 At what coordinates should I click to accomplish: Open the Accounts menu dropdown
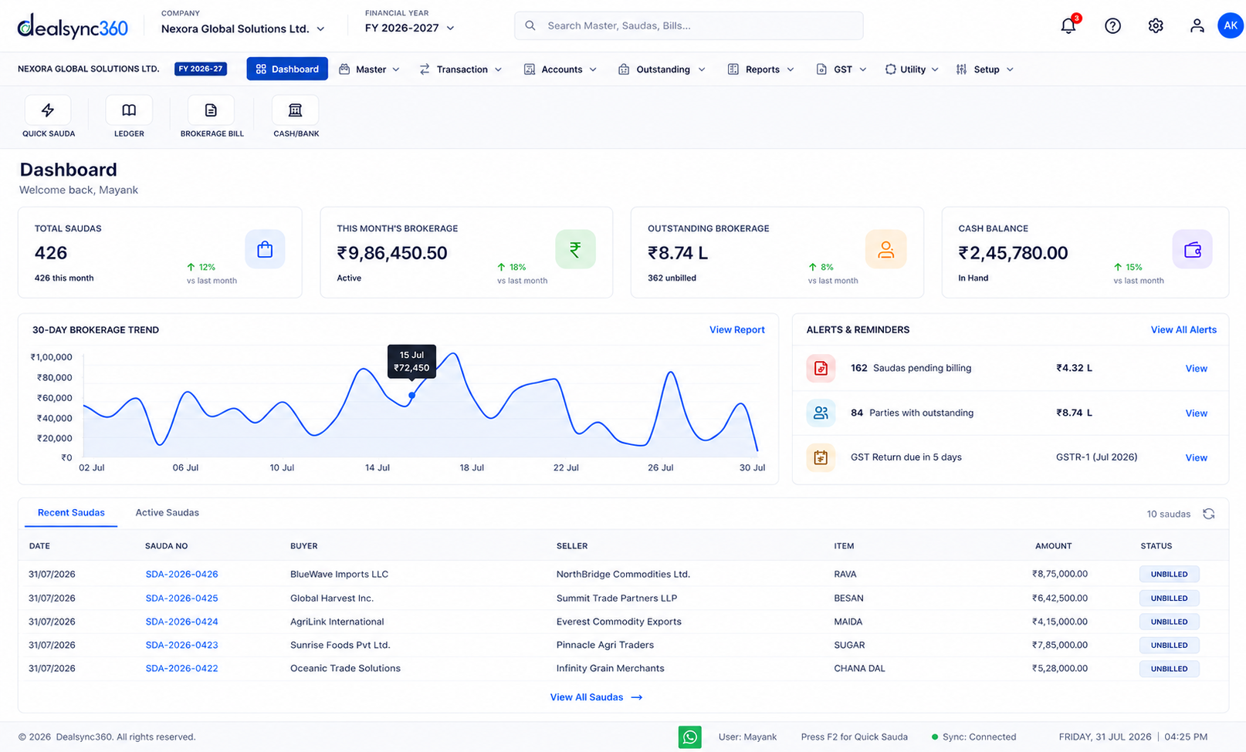point(560,69)
